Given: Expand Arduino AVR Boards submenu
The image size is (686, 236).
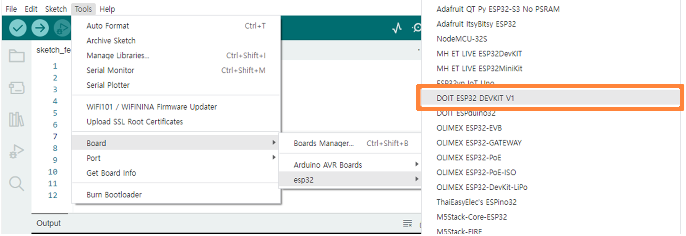Looking at the screenshot, I should point(350,165).
